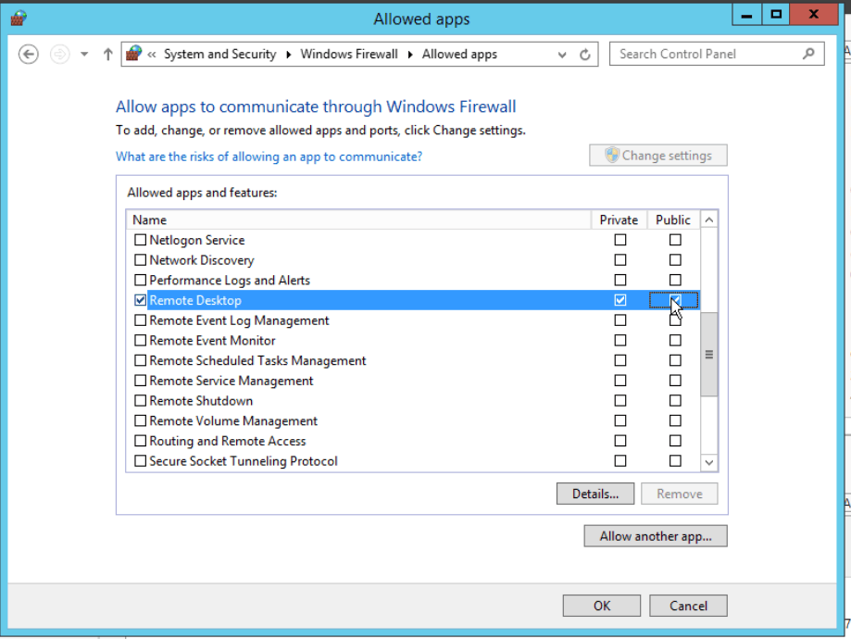Select System and Security breadcrumb
This screenshot has height=639, width=851.
tap(219, 55)
